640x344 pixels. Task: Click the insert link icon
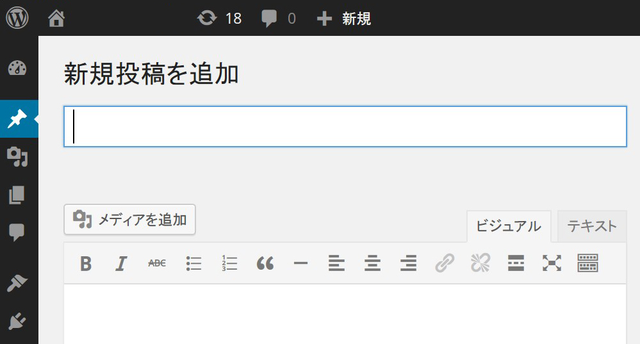click(444, 263)
